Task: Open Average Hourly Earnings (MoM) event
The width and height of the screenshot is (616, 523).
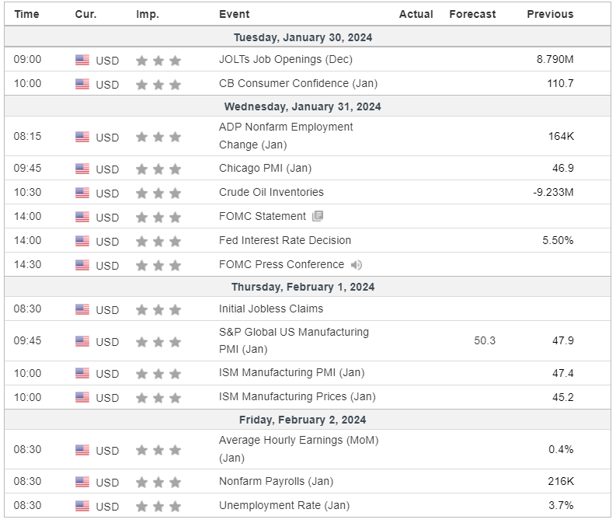Action: click(x=298, y=448)
